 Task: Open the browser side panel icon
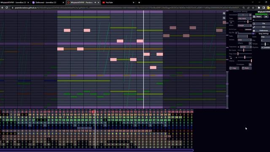[264, 8]
